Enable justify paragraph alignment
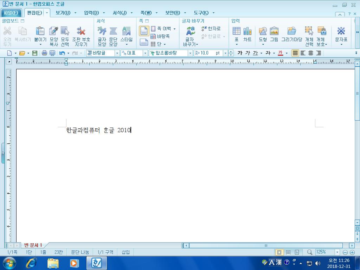 (x=295, y=53)
